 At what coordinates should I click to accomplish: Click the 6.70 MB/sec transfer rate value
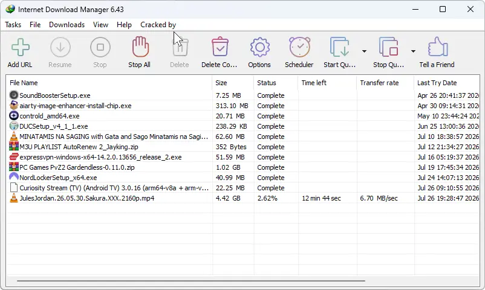[379, 198]
